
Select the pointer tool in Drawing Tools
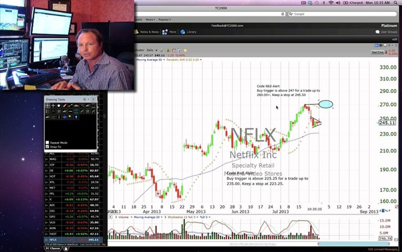click(48, 105)
